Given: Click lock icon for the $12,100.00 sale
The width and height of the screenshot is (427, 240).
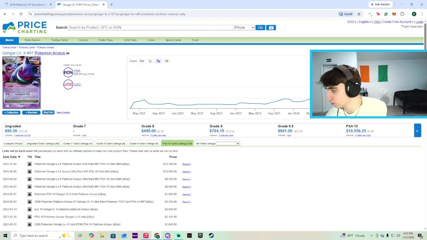Looking at the screenshot, I should pos(29,164).
